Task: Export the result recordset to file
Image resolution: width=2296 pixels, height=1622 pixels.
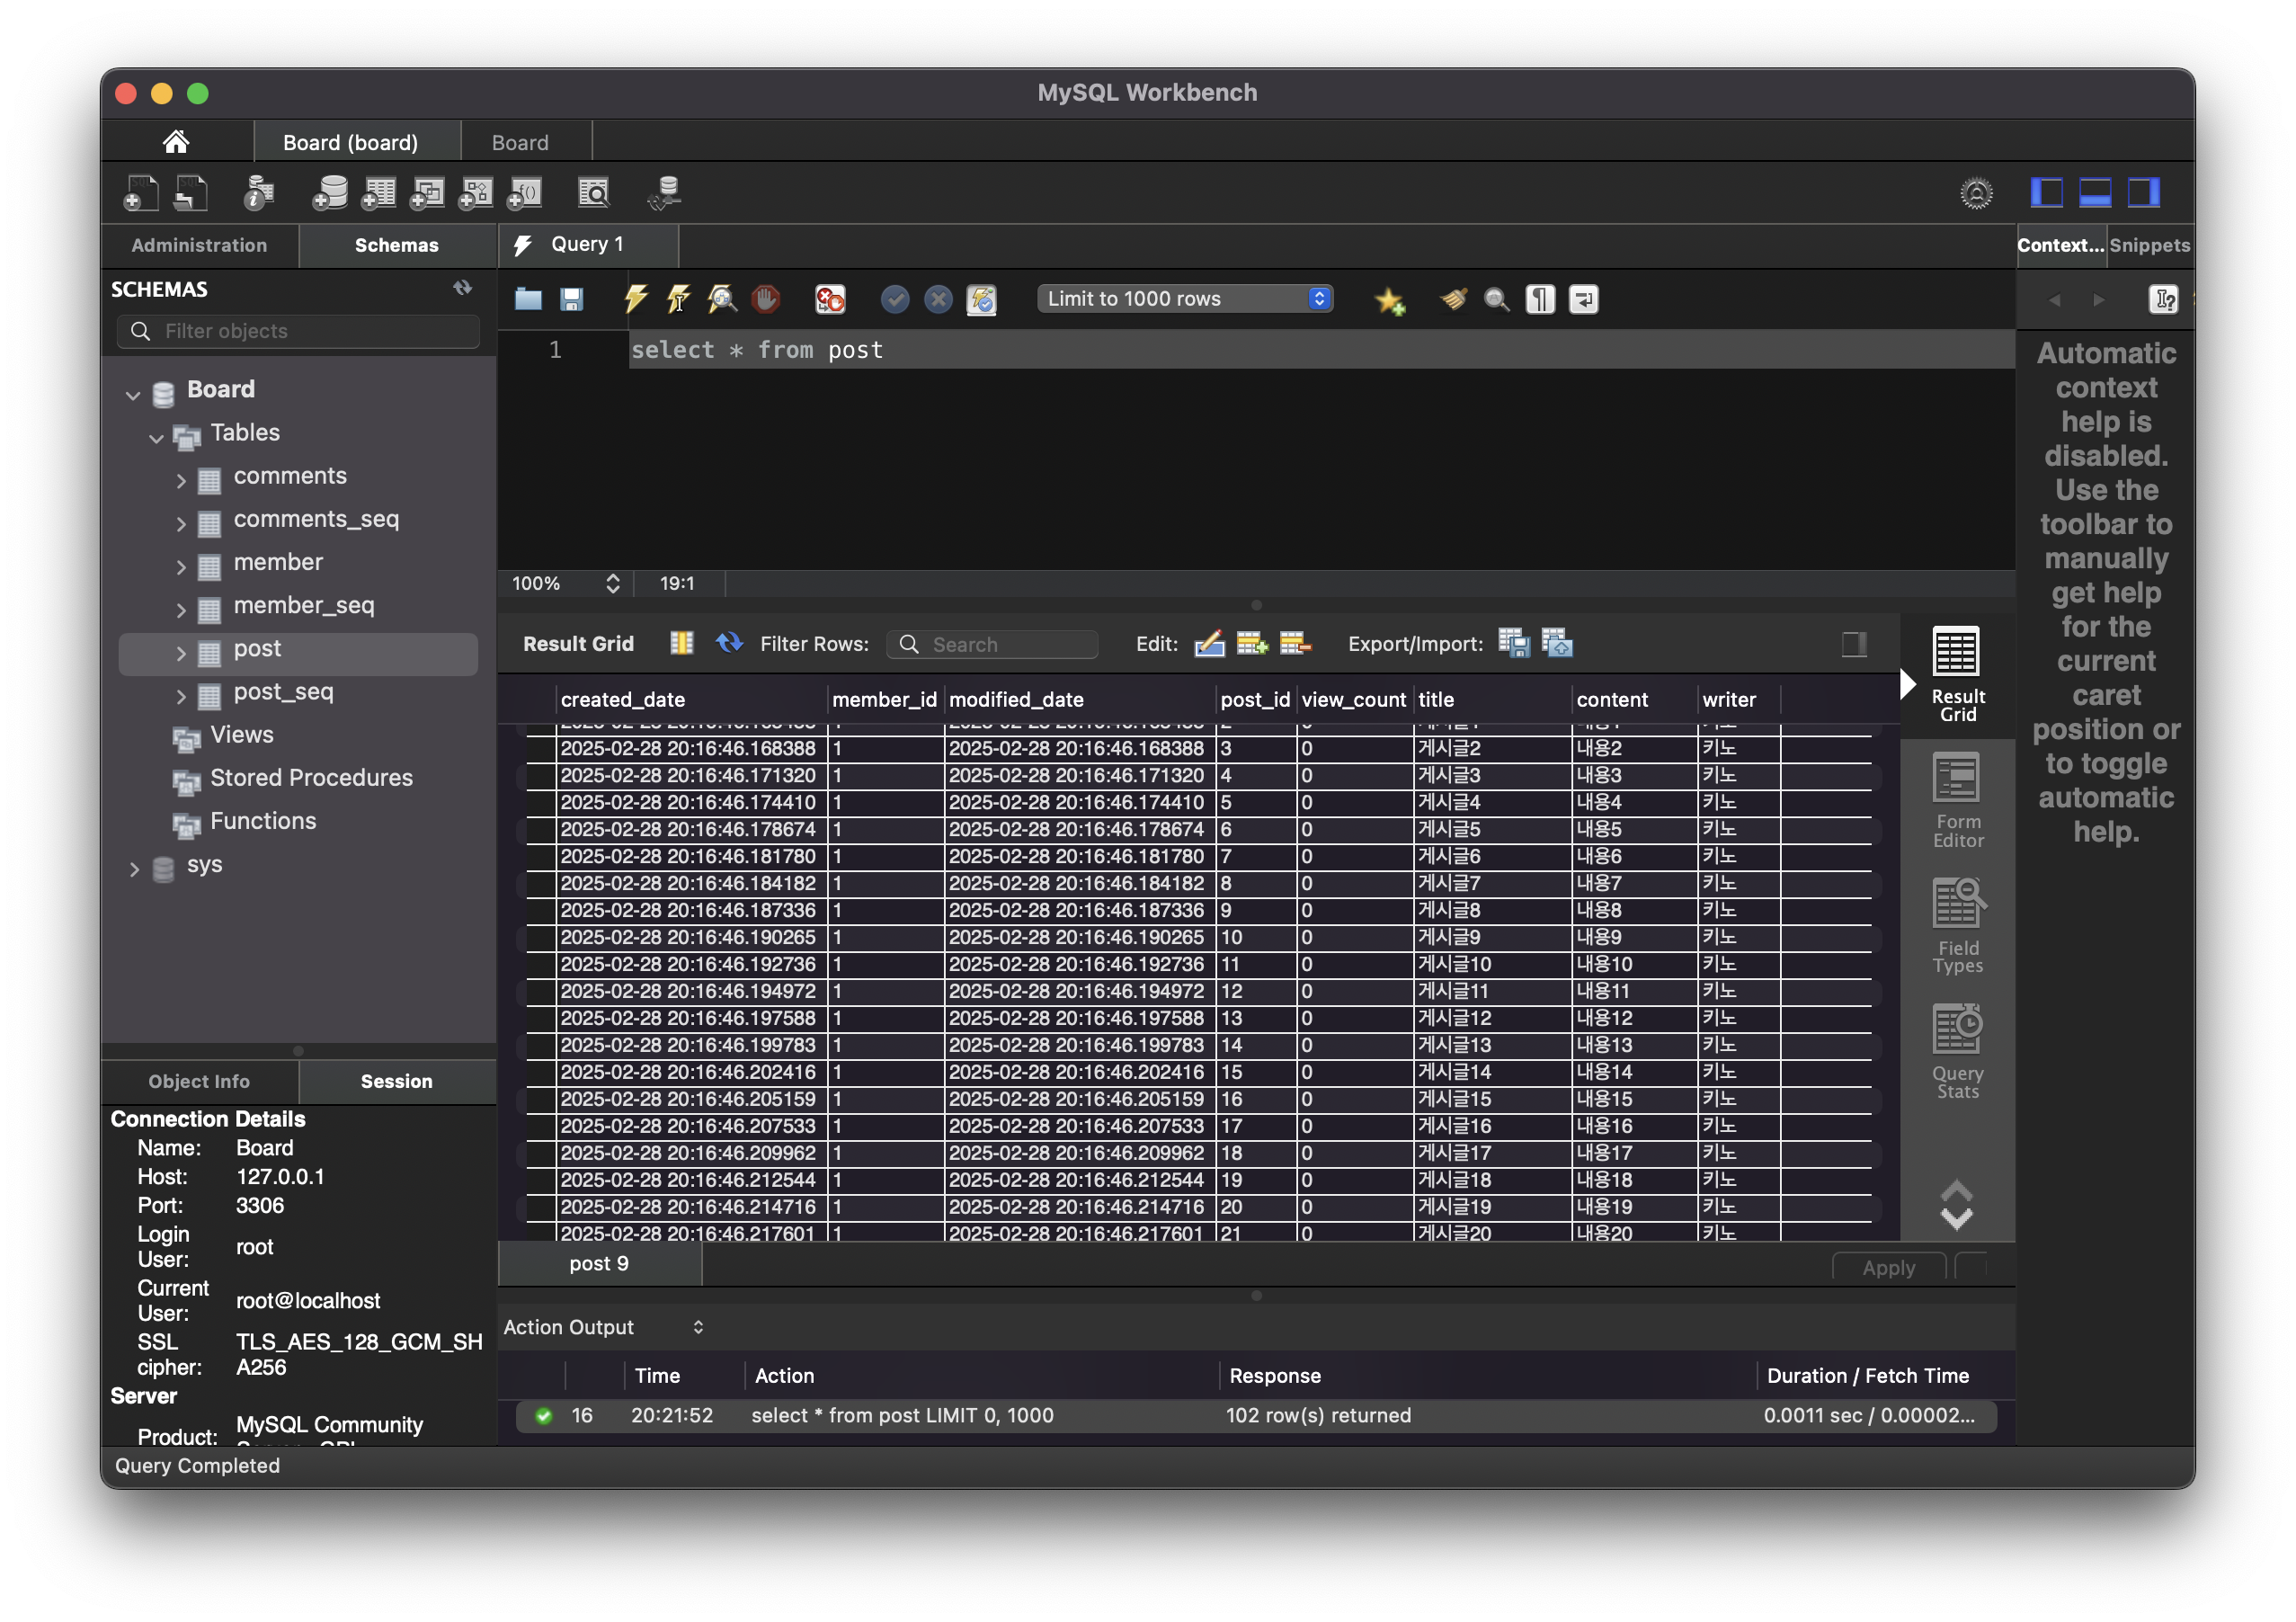Action: tap(1513, 643)
